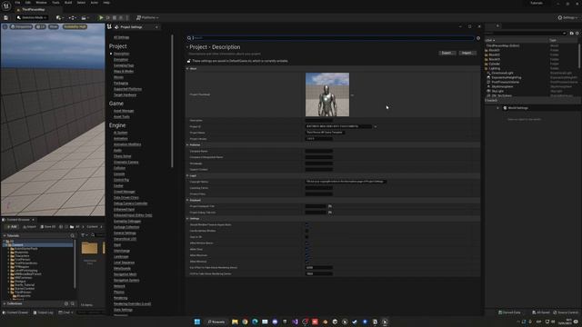Collapse the Settings section

click(187, 219)
